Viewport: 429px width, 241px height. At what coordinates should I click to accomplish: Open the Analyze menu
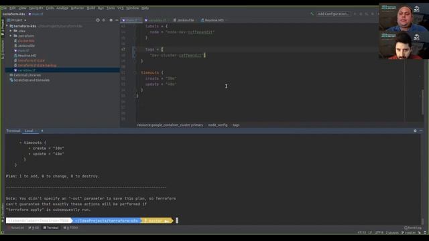(x=62, y=8)
